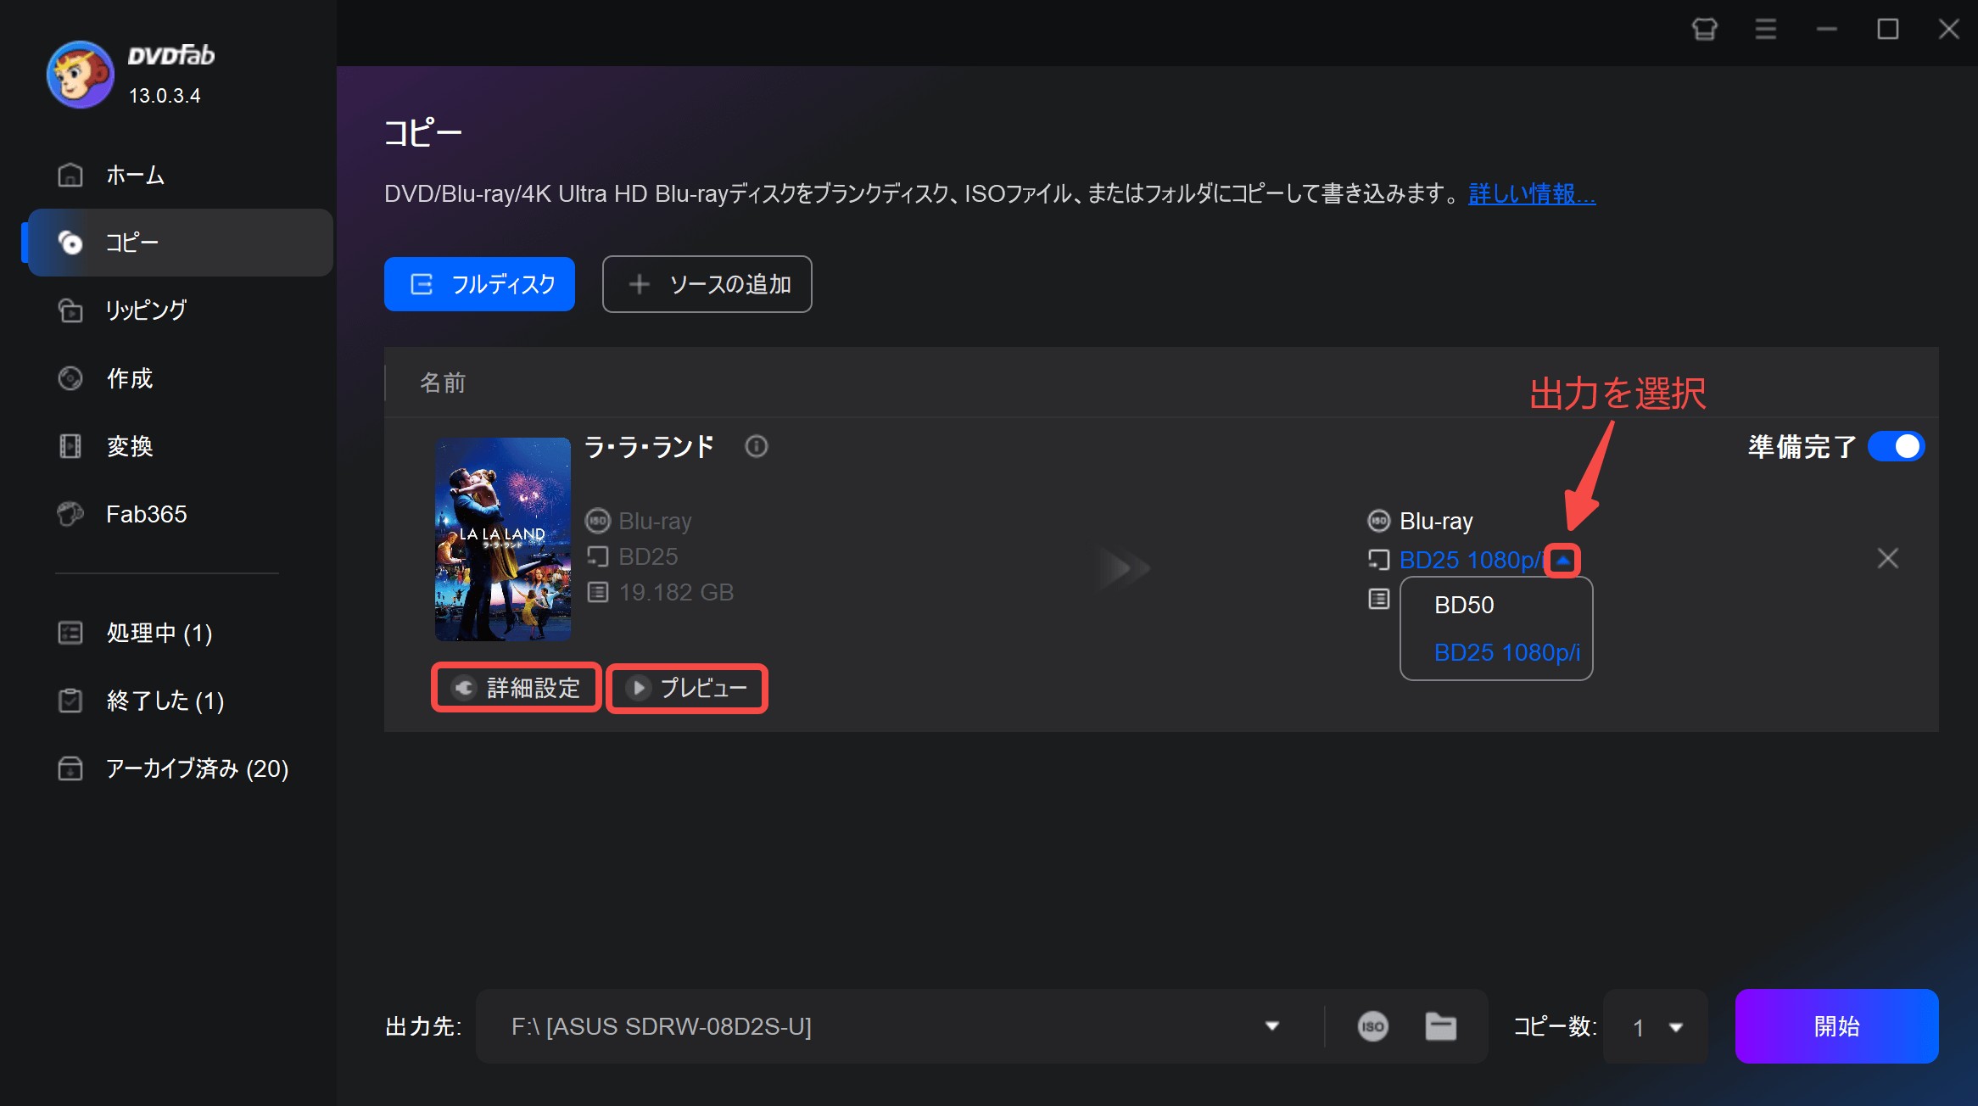
Task: Open the skin/theme shirt icon in title bar
Action: click(x=1704, y=30)
